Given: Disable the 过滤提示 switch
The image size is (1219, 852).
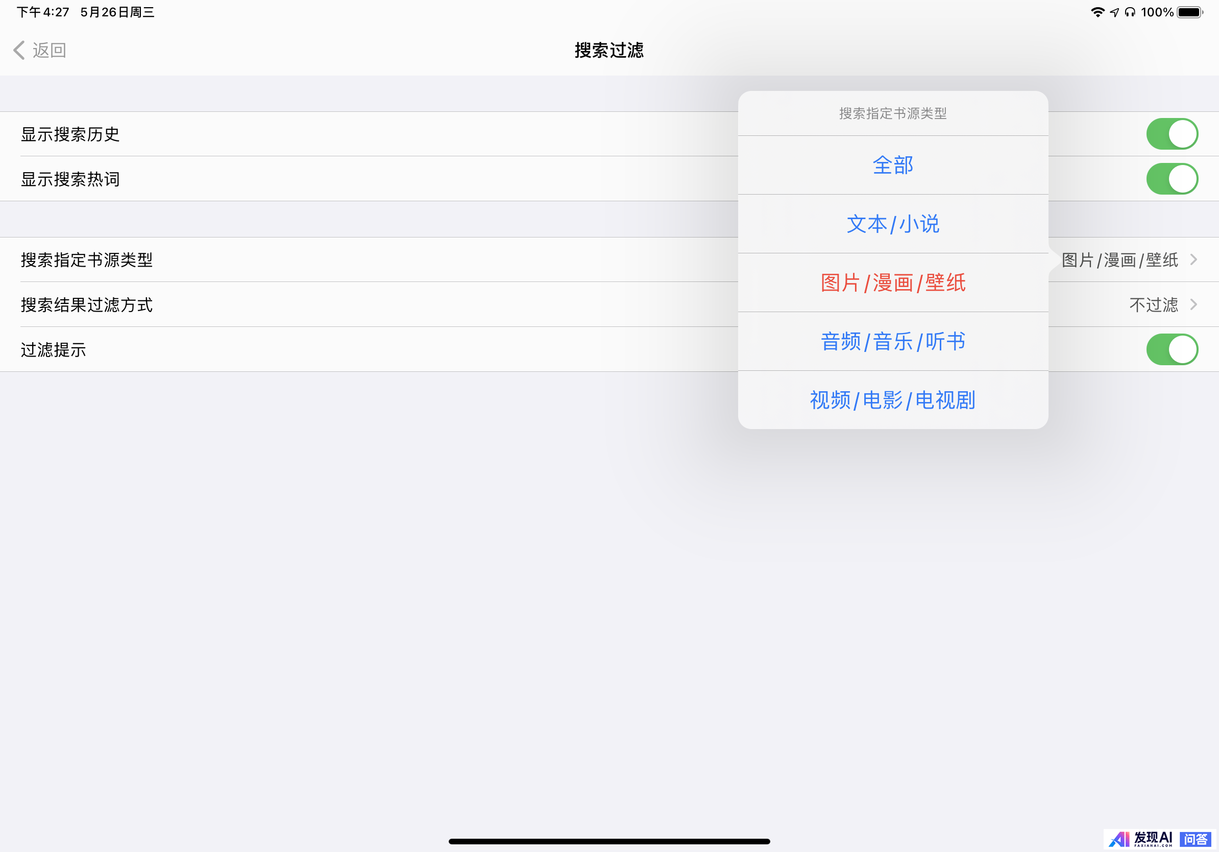Looking at the screenshot, I should point(1172,349).
